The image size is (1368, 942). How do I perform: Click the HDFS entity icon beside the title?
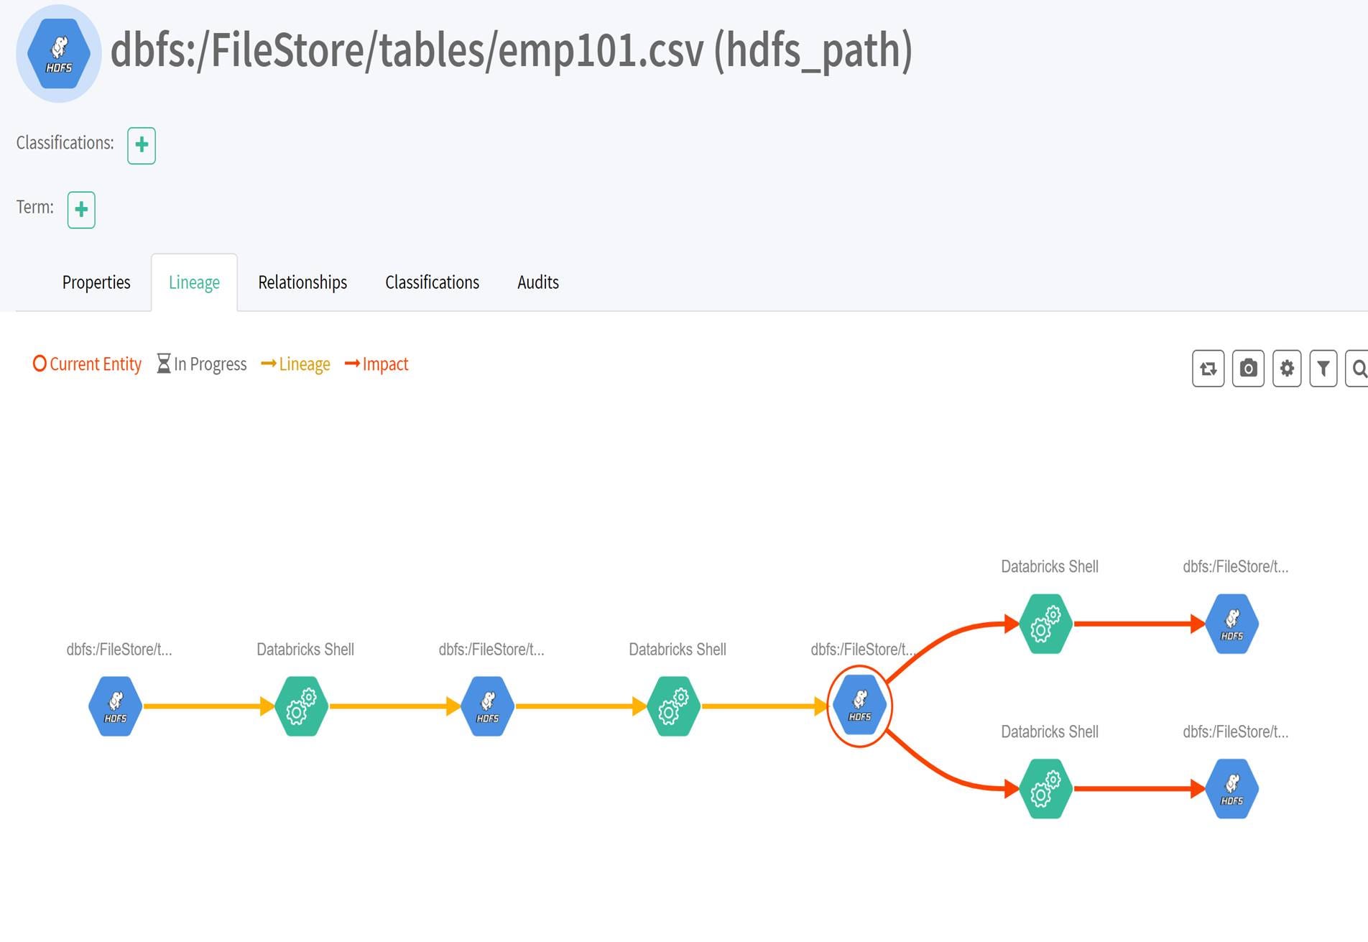coord(58,52)
